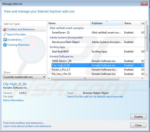Image resolution: width=150 pixels, height=132 pixels.
Task: Close the Manage Add-ons window
Action: point(138,125)
